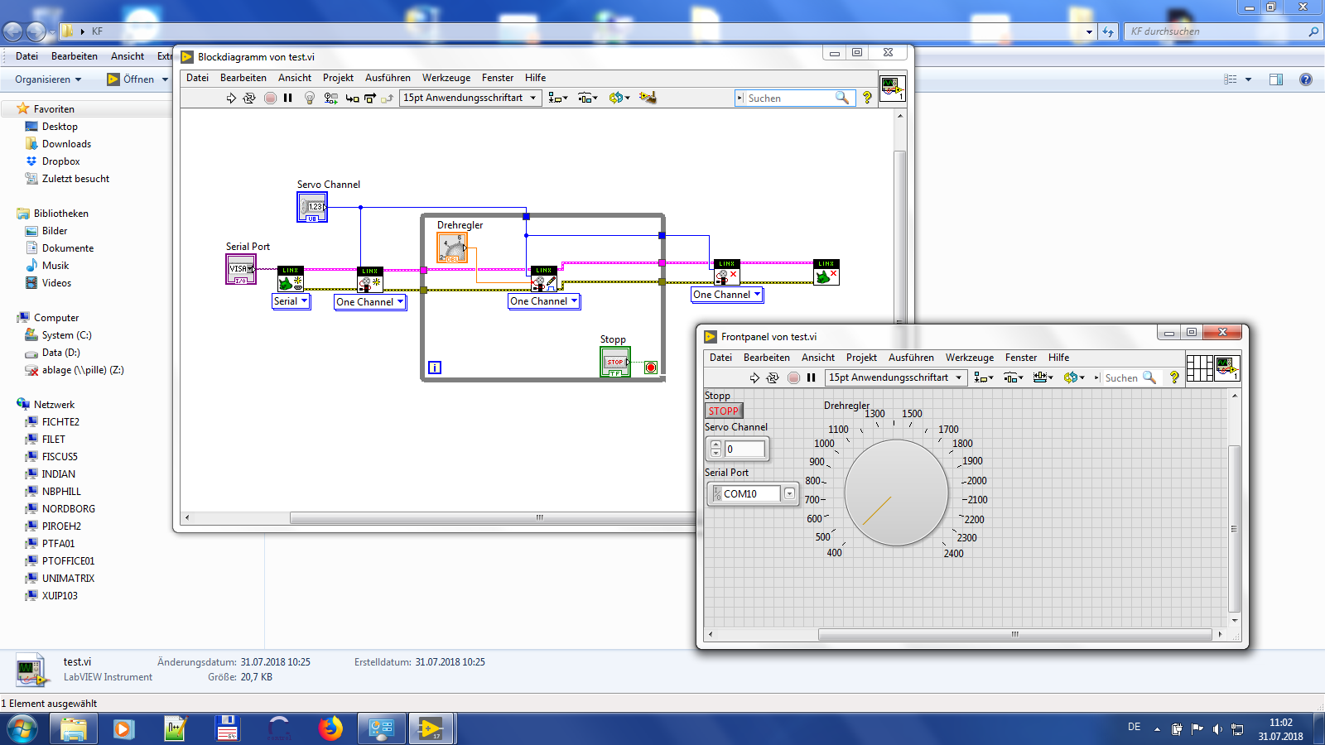
Task: Select the LINX Open node above Serial
Action: [291, 279]
